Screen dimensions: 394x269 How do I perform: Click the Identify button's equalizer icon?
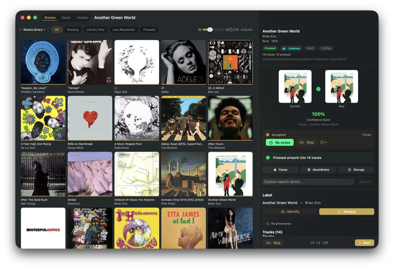[283, 211]
